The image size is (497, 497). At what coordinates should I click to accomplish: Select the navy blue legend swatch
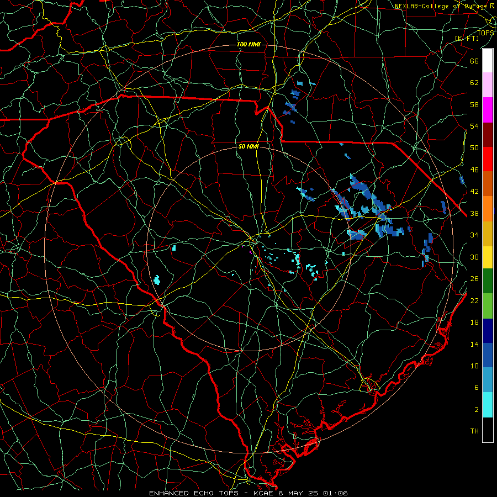(x=488, y=331)
